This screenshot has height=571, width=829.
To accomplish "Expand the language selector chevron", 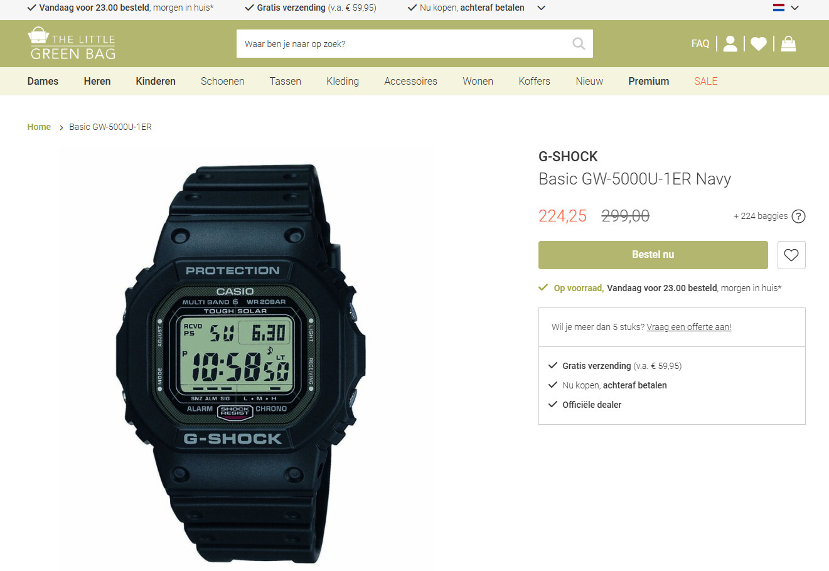I will point(794,8).
